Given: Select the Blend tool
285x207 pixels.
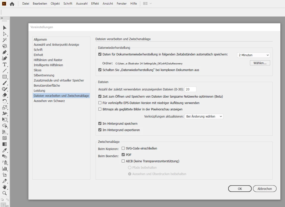Looking at the screenshot, I should point(5,157).
